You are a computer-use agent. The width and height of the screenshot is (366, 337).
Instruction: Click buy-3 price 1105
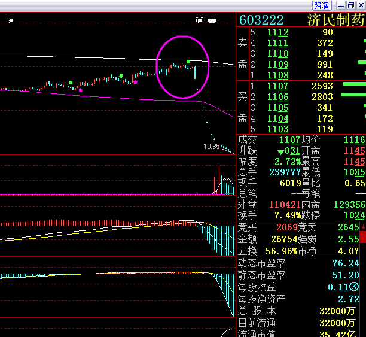(x=277, y=108)
